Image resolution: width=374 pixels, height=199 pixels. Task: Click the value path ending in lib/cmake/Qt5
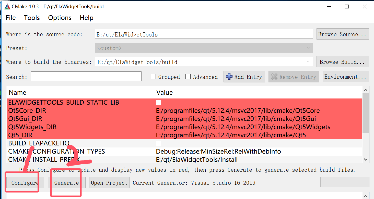coord(231,135)
